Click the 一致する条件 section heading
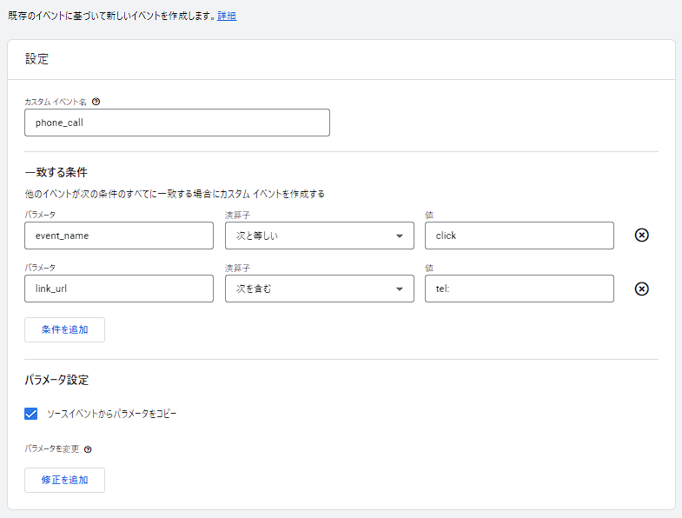This screenshot has width=682, height=518. pyautogui.click(x=56, y=172)
